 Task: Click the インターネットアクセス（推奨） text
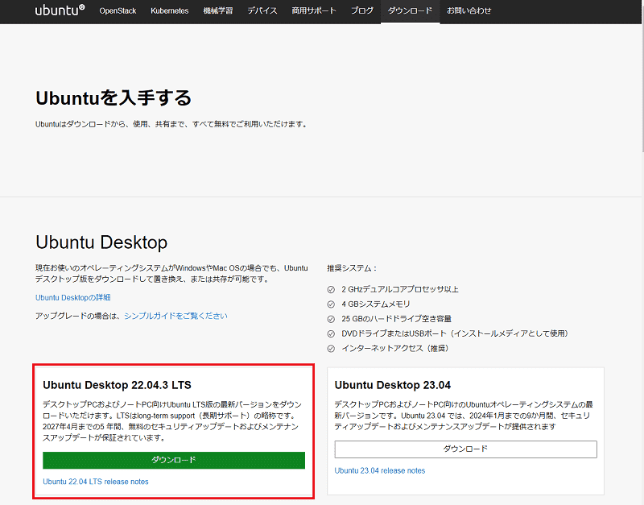point(396,349)
